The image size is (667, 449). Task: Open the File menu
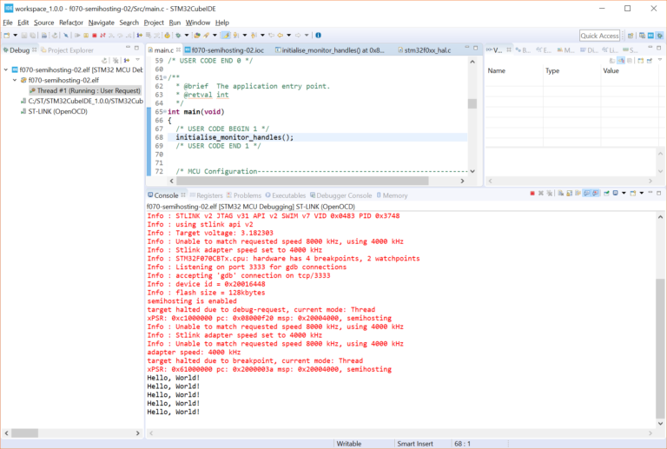(8, 23)
